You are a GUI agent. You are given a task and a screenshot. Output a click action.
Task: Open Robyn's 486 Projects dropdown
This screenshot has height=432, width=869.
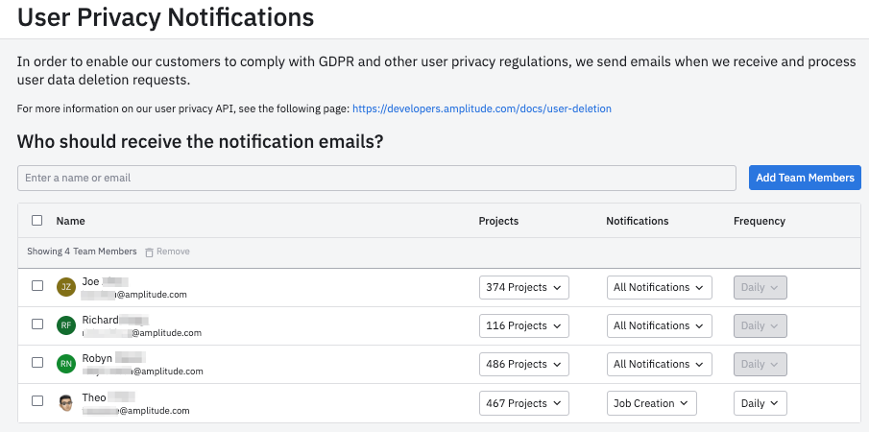point(523,364)
